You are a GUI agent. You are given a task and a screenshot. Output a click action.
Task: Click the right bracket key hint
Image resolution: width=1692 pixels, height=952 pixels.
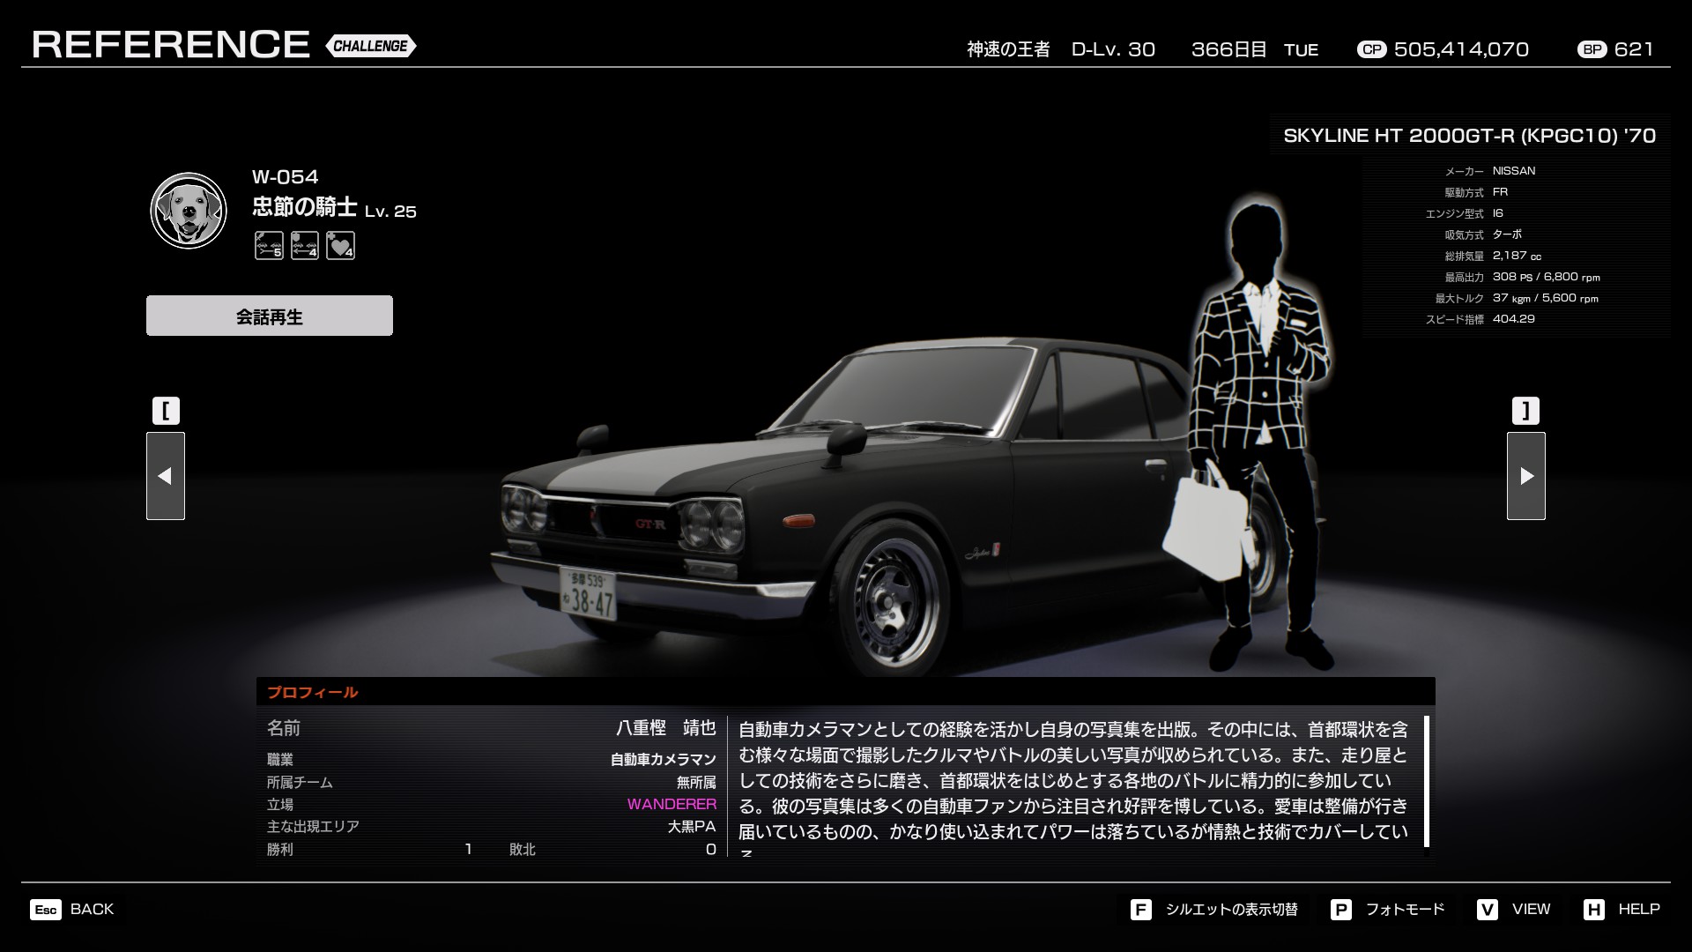point(1525,411)
